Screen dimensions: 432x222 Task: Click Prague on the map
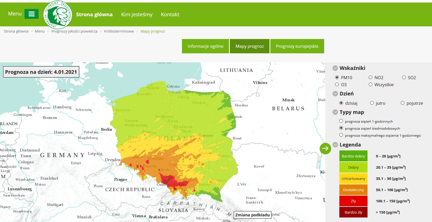click(121, 179)
